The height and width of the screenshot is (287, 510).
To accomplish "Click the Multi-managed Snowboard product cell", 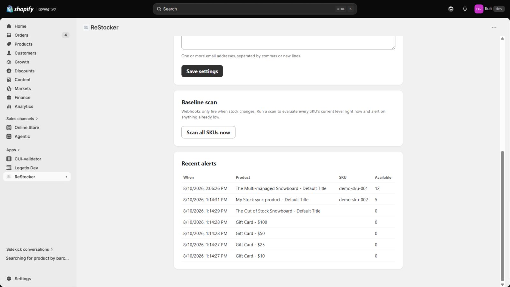I will [x=281, y=188].
